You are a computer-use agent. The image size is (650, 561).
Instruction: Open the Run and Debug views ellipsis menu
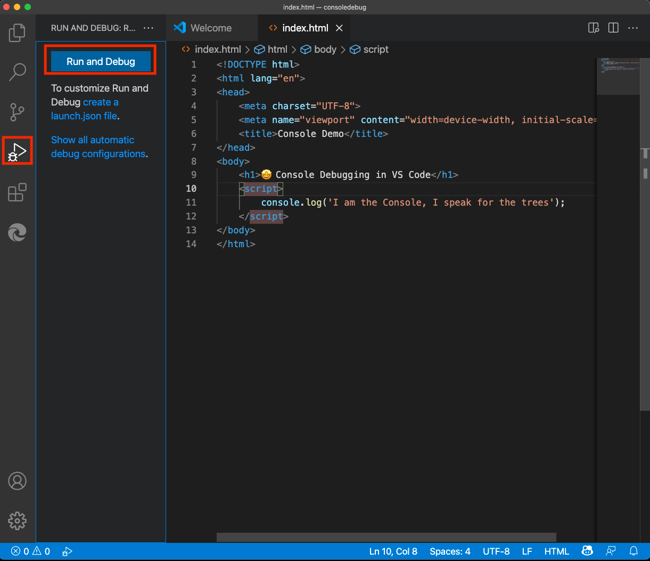149,28
